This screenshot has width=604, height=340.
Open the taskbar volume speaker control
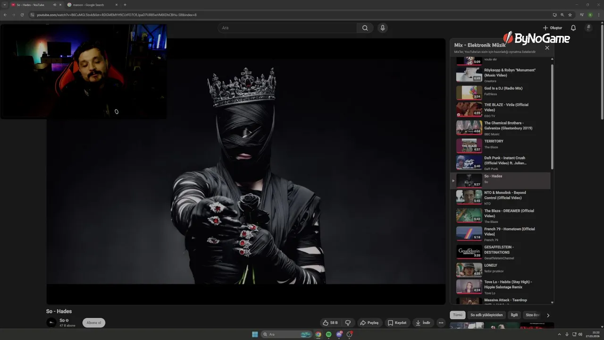[580, 334]
